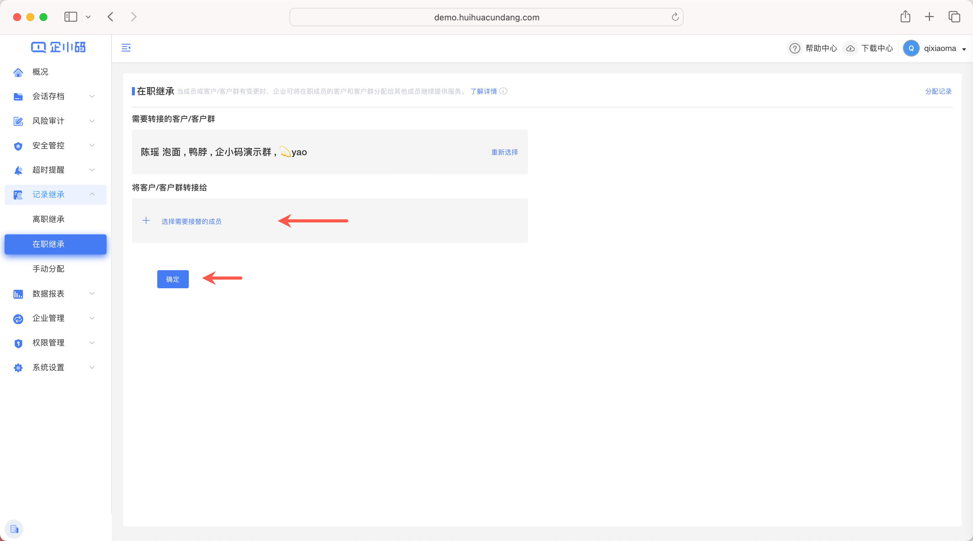
Task: Click the Safari sidebar toggle icon
Action: point(71,17)
